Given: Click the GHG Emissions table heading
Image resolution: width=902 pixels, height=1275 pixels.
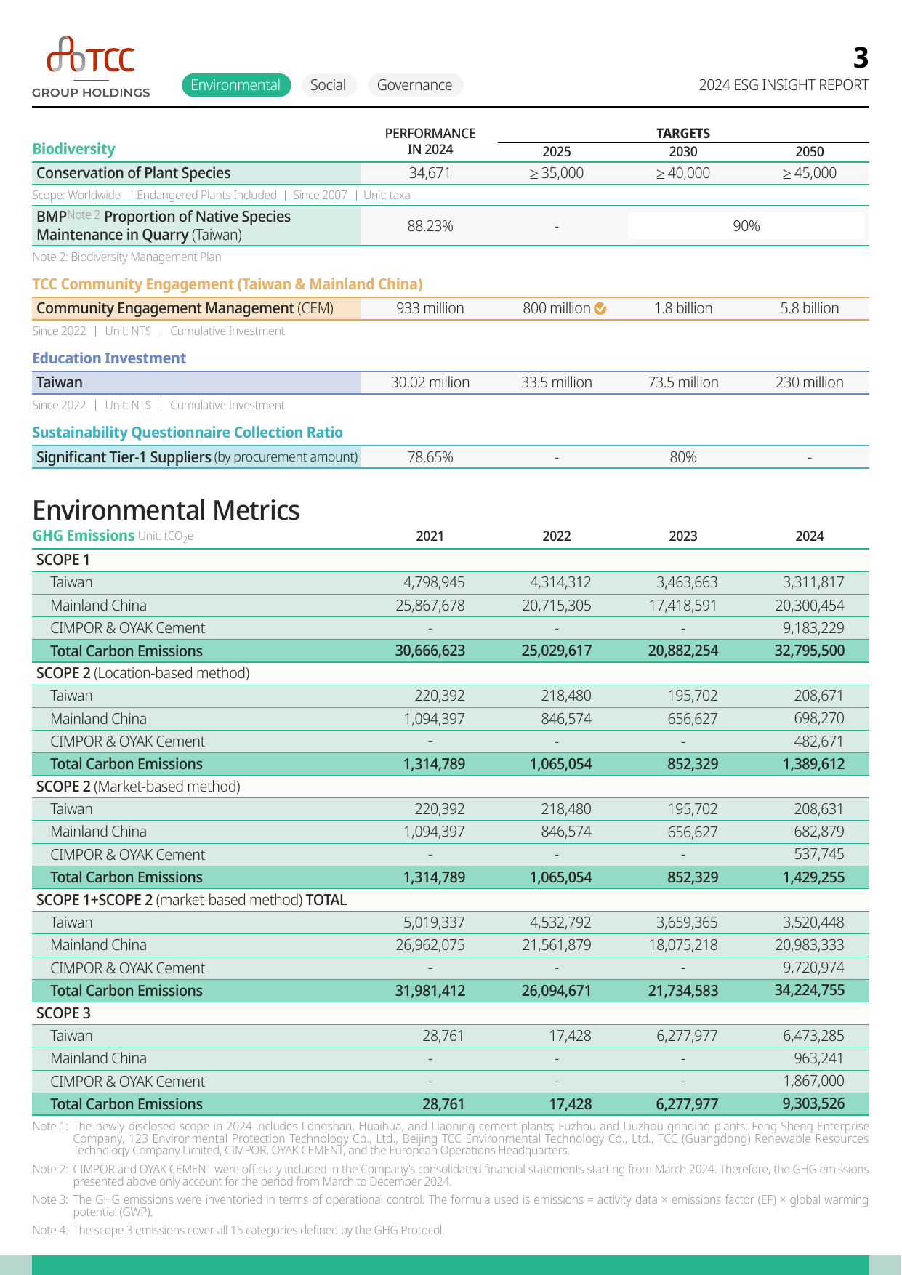Looking at the screenshot, I should pos(84,536).
